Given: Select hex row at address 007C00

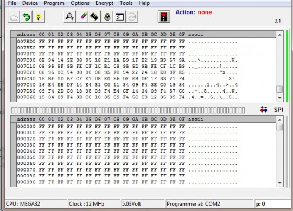Looking at the screenshot, I should [x=127, y=60].
